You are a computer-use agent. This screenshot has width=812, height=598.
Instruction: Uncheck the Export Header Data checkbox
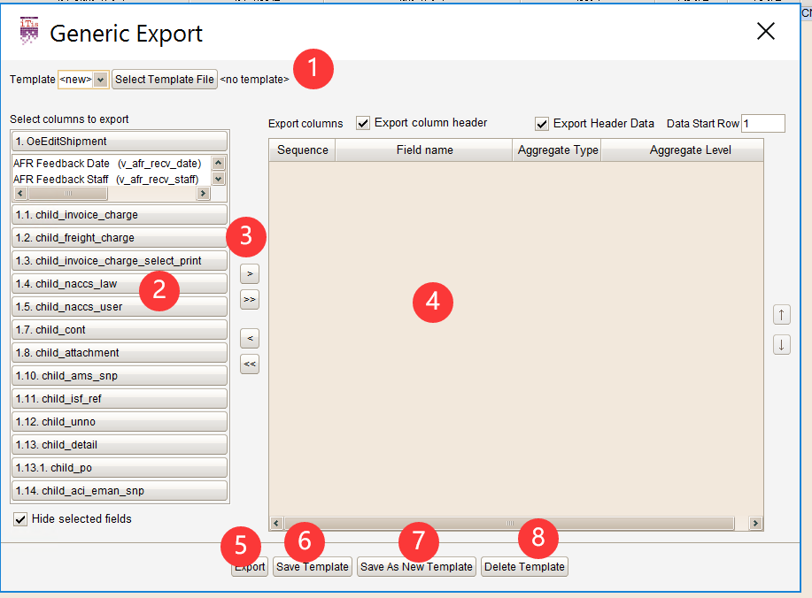click(542, 124)
